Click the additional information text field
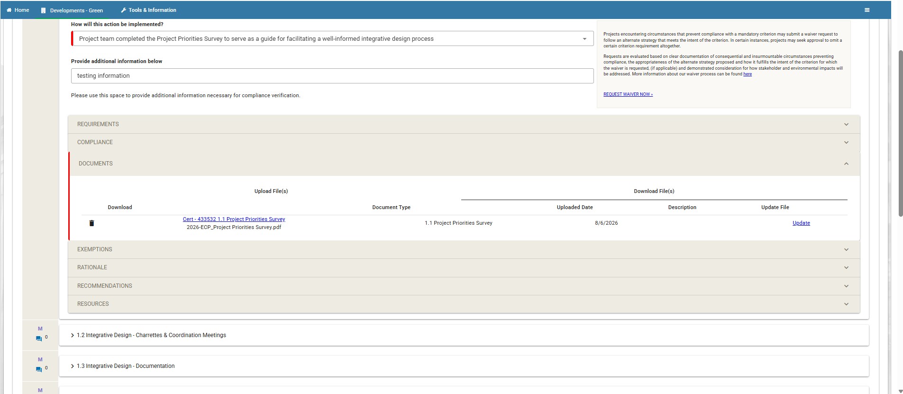Viewport: 903px width, 394px height. point(332,76)
